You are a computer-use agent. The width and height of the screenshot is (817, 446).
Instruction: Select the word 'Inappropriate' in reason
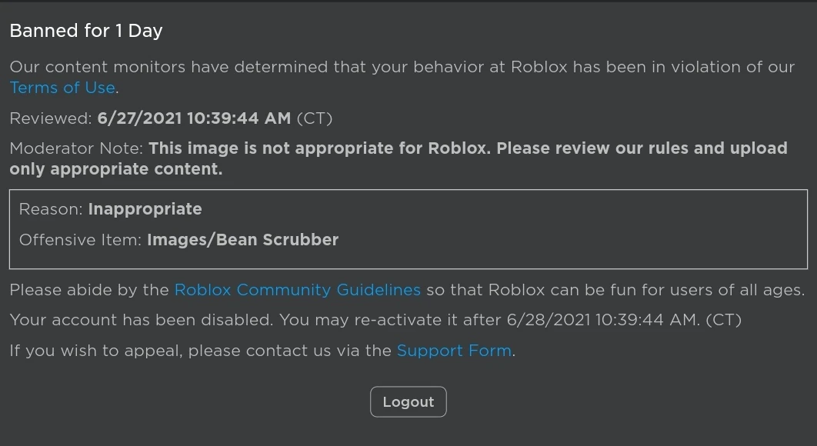(x=145, y=208)
